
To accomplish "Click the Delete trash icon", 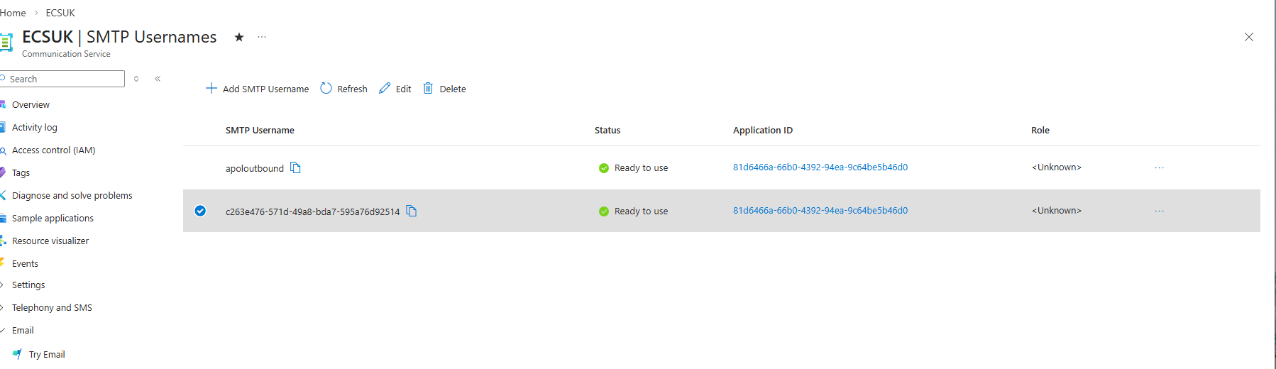I will pyautogui.click(x=428, y=88).
